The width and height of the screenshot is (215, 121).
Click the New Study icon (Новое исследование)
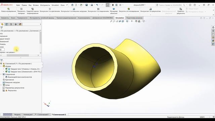click(x=8, y=9)
